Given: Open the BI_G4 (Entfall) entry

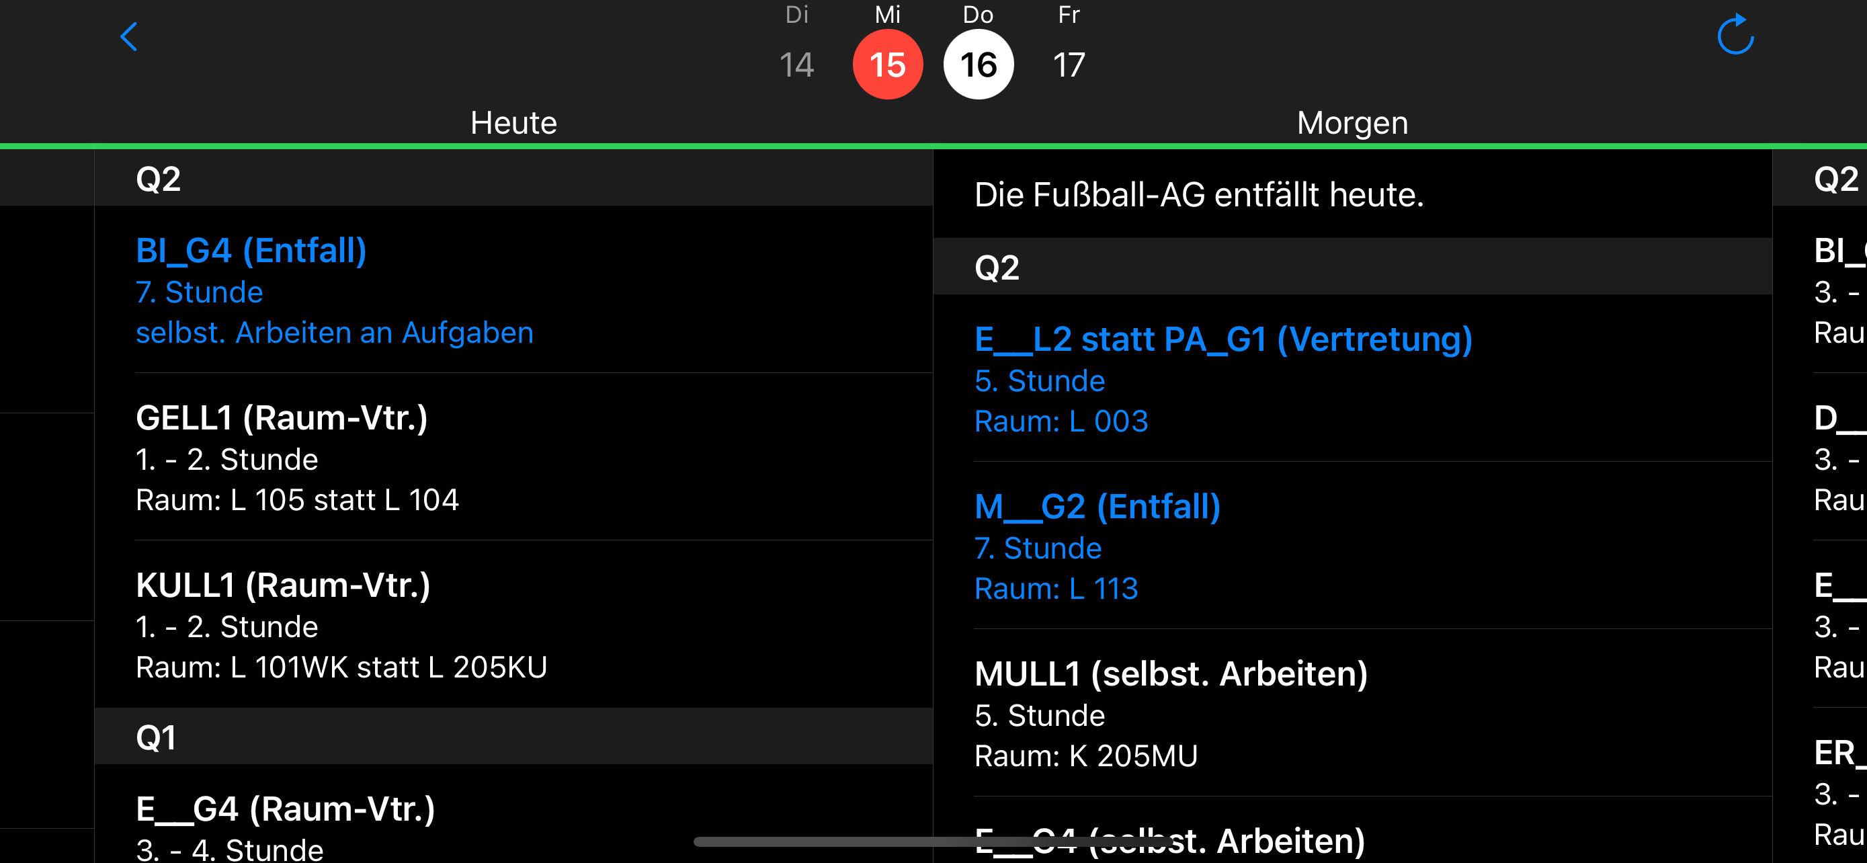Looking at the screenshot, I should (x=513, y=290).
